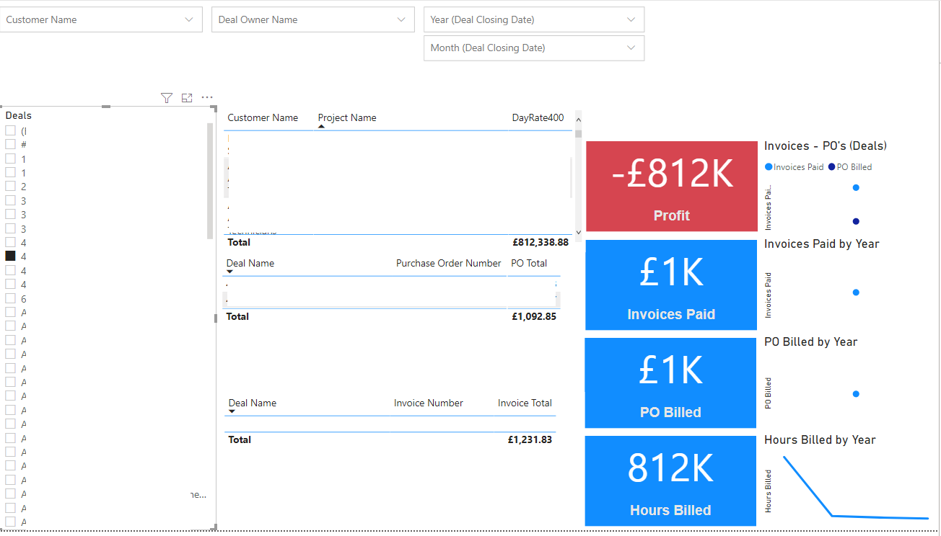The width and height of the screenshot is (941, 536).
Task: Sort by the Project Name column header
Action: (x=347, y=117)
